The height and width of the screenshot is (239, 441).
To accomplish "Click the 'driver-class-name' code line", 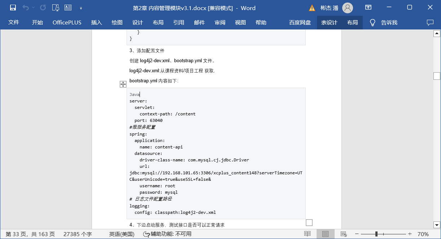I will tap(194, 160).
